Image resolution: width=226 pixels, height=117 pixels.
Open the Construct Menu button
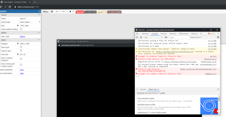click(x=45, y=12)
